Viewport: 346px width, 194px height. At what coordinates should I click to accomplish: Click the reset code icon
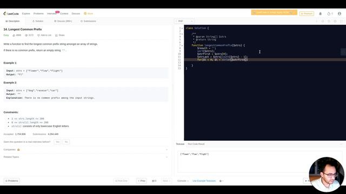[329, 21]
